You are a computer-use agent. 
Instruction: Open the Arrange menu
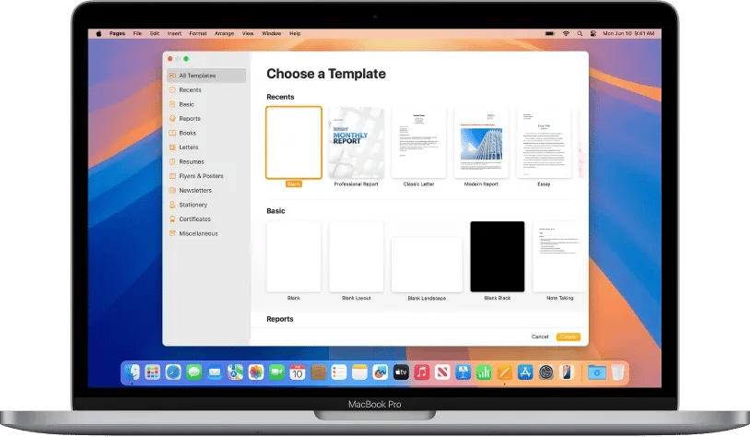pyautogui.click(x=224, y=33)
